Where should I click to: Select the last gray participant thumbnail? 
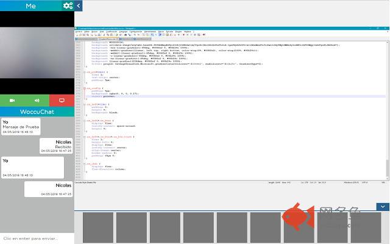click(x=366, y=228)
